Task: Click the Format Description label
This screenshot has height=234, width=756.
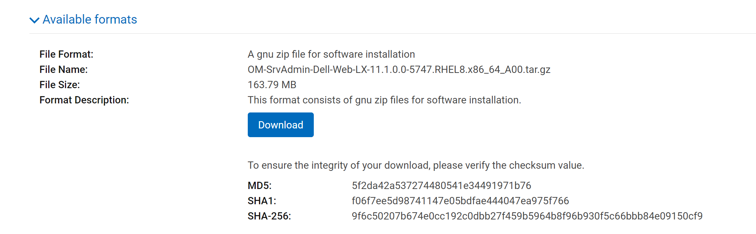Action: pyautogui.click(x=85, y=100)
